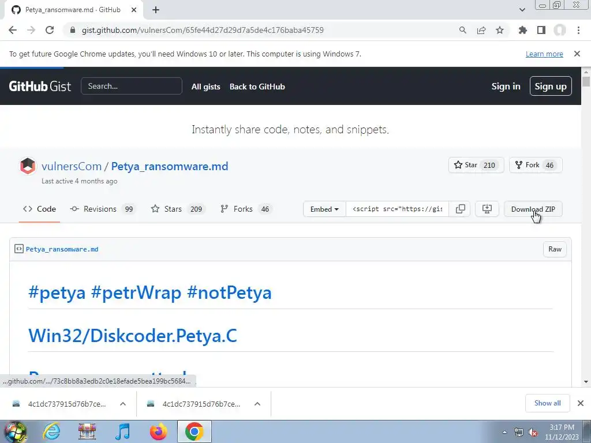591x443 pixels.
Task: Click the Win32/Diskcoder.Petya.C heading
Action: (x=133, y=336)
